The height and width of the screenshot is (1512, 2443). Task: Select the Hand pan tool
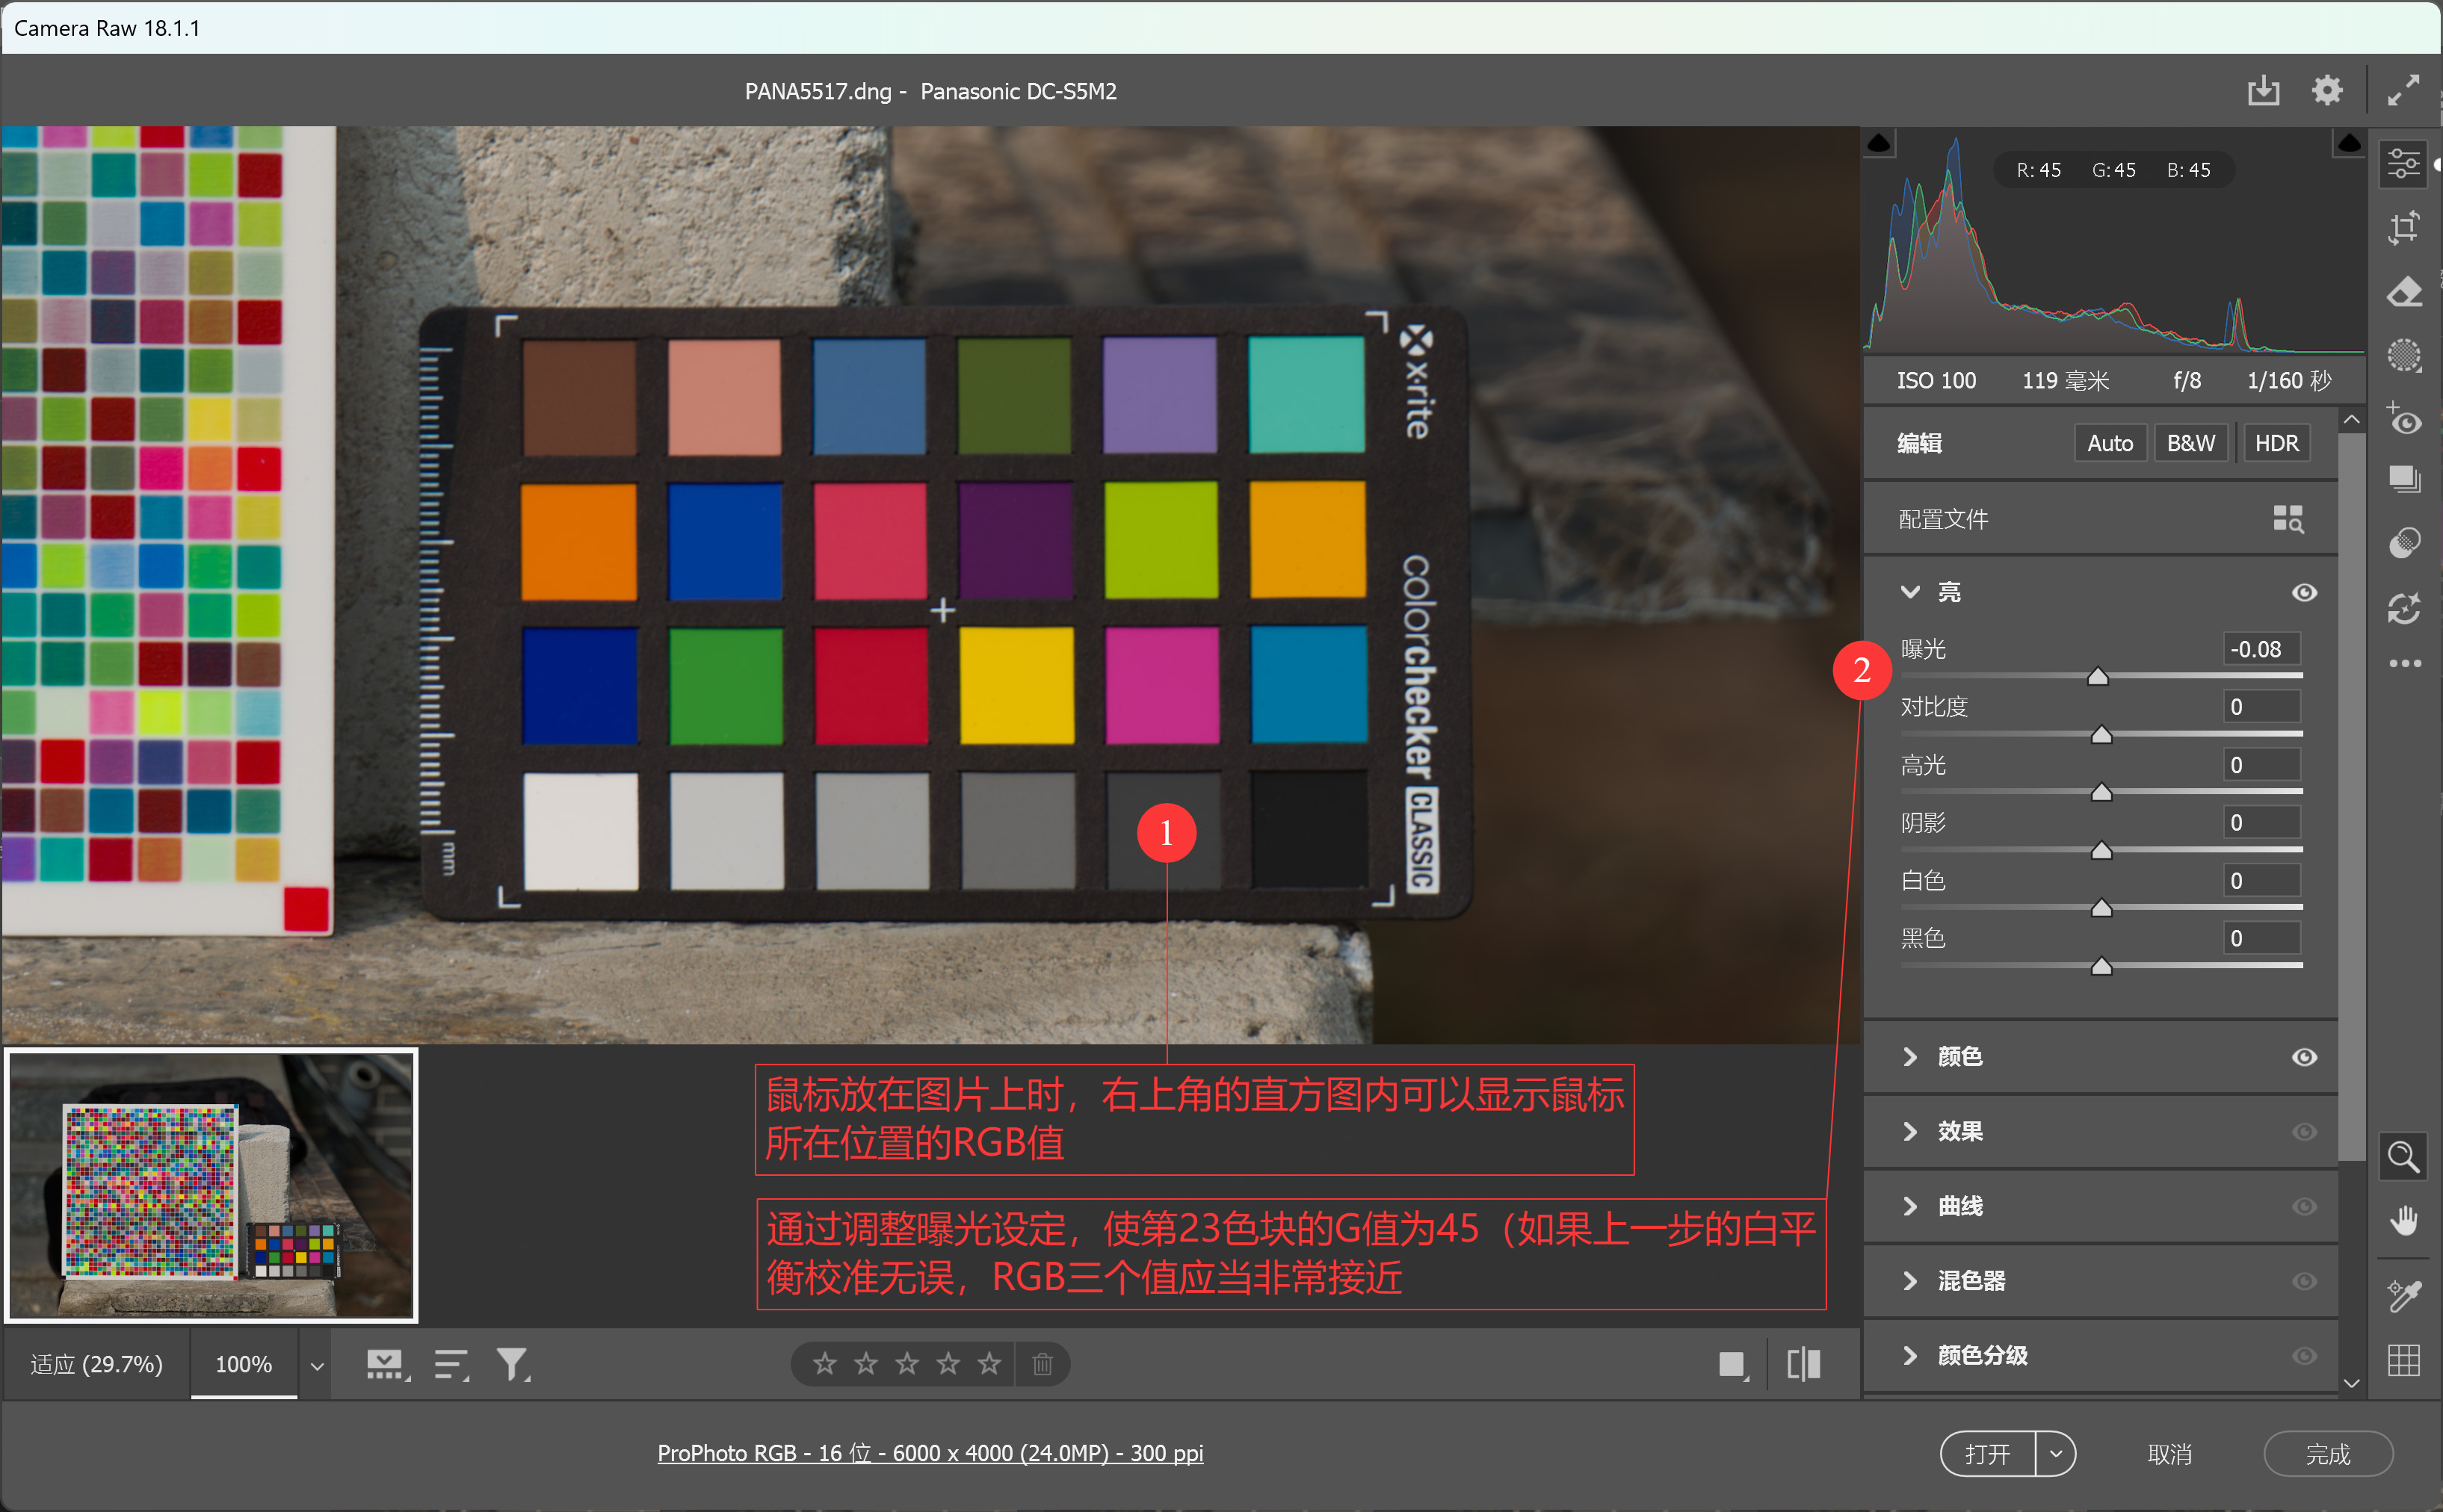pos(2404,1220)
